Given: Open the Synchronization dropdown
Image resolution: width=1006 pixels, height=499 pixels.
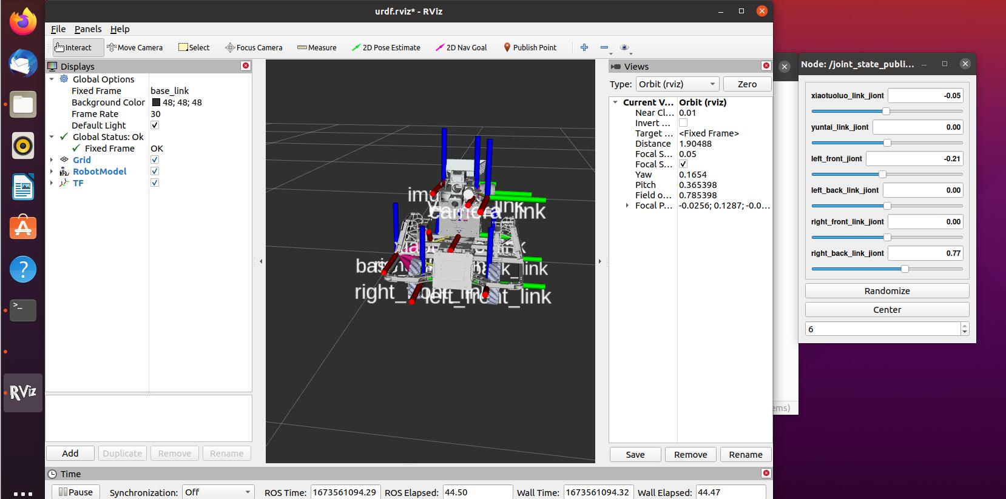Looking at the screenshot, I should (x=218, y=492).
